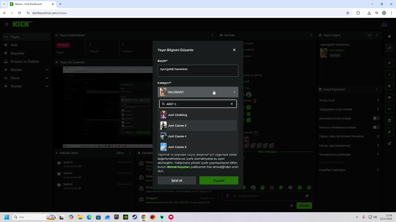Open Kanal Eylemleri three-dot menu
Screen dimensions: 396x222
(x=377, y=89)
